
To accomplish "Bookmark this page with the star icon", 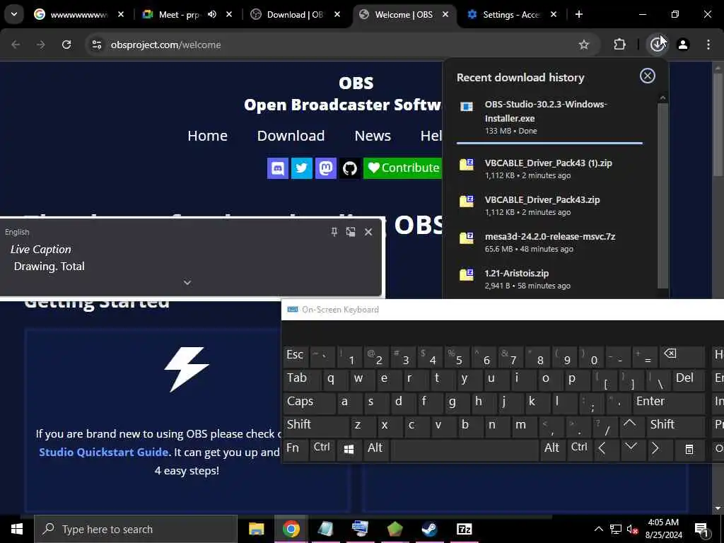I will tap(583, 45).
